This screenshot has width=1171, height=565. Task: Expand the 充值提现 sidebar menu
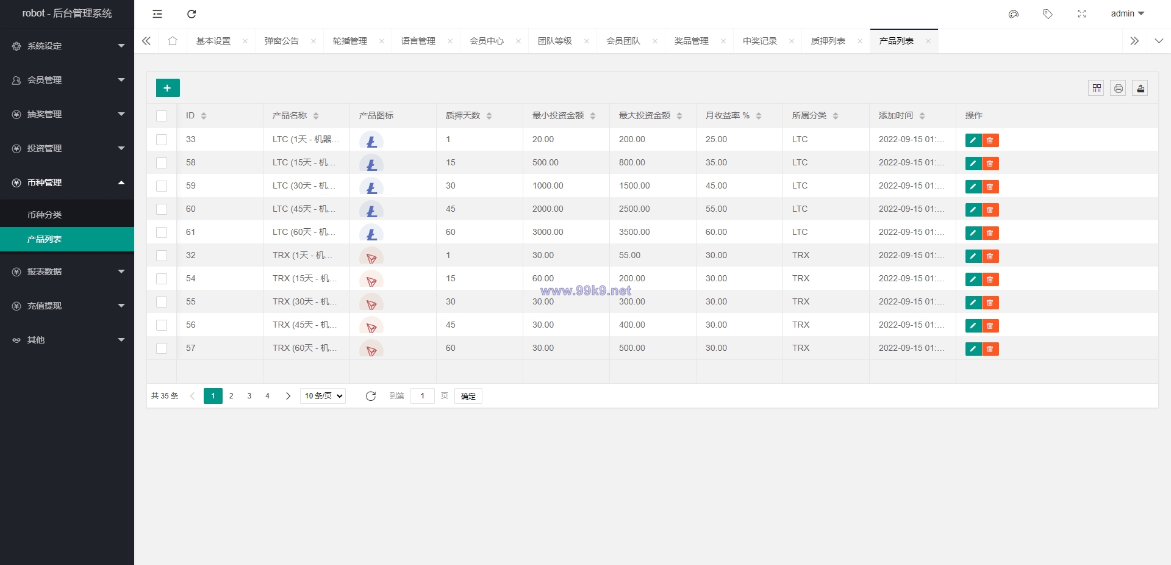[67, 306]
